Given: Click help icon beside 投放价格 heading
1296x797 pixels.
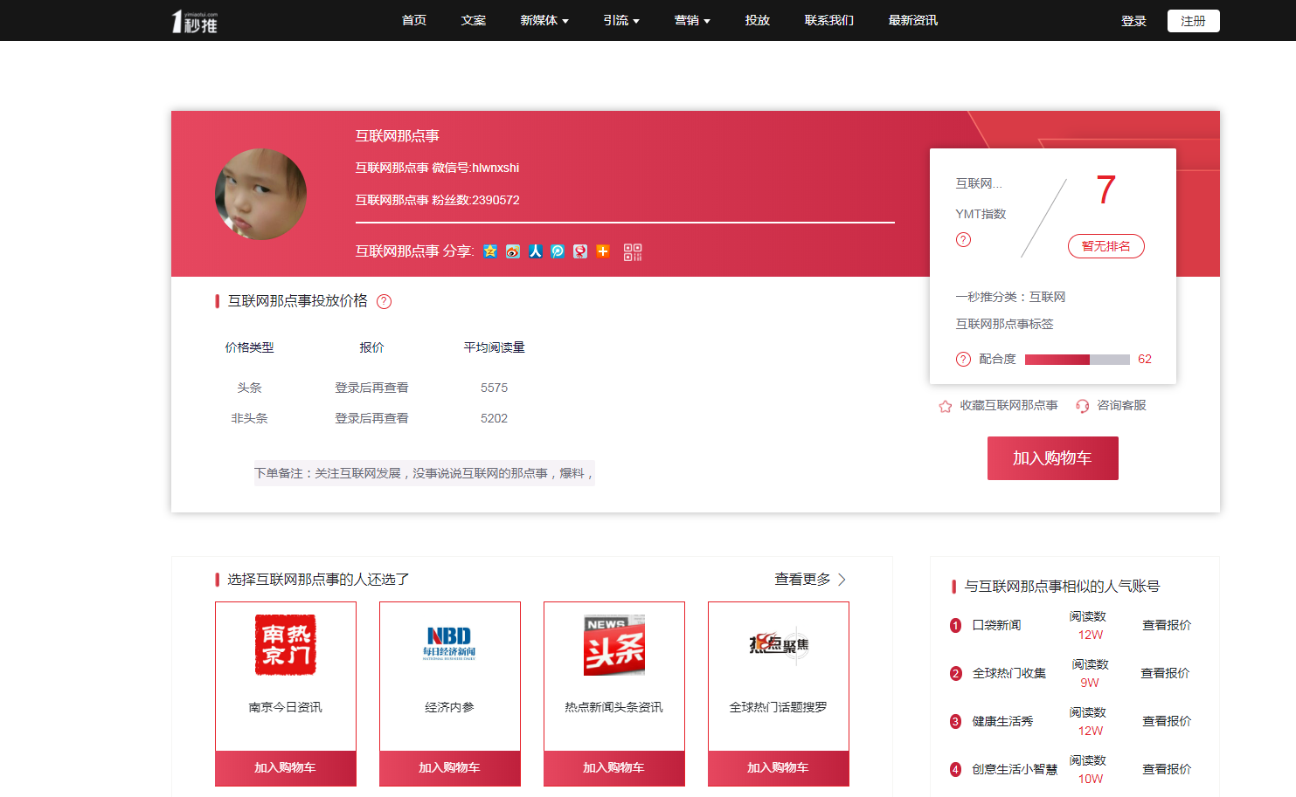Looking at the screenshot, I should 384,302.
